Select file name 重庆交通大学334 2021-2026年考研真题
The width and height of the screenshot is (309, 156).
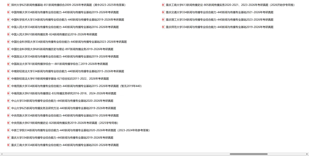pyautogui.click(x=219, y=12)
